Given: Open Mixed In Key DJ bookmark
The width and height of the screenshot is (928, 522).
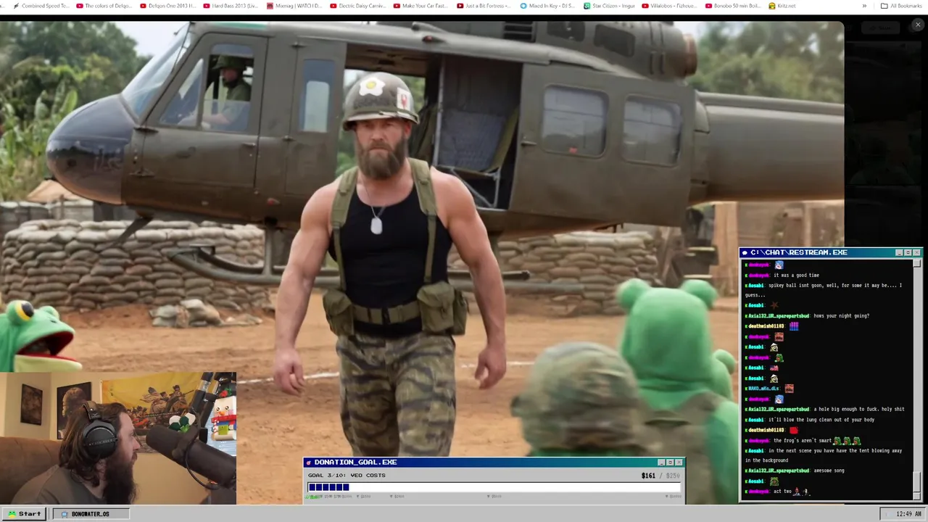Looking at the screenshot, I should [548, 6].
